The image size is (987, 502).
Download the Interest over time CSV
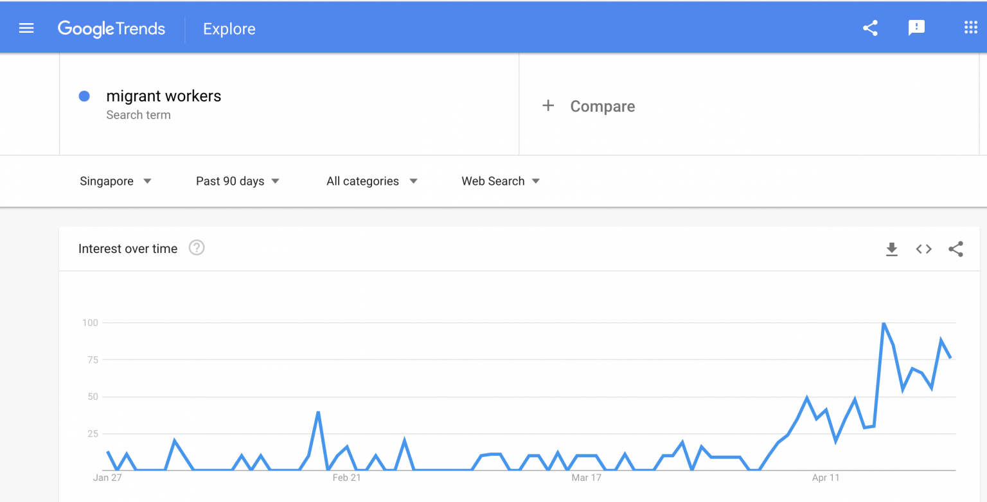(891, 249)
